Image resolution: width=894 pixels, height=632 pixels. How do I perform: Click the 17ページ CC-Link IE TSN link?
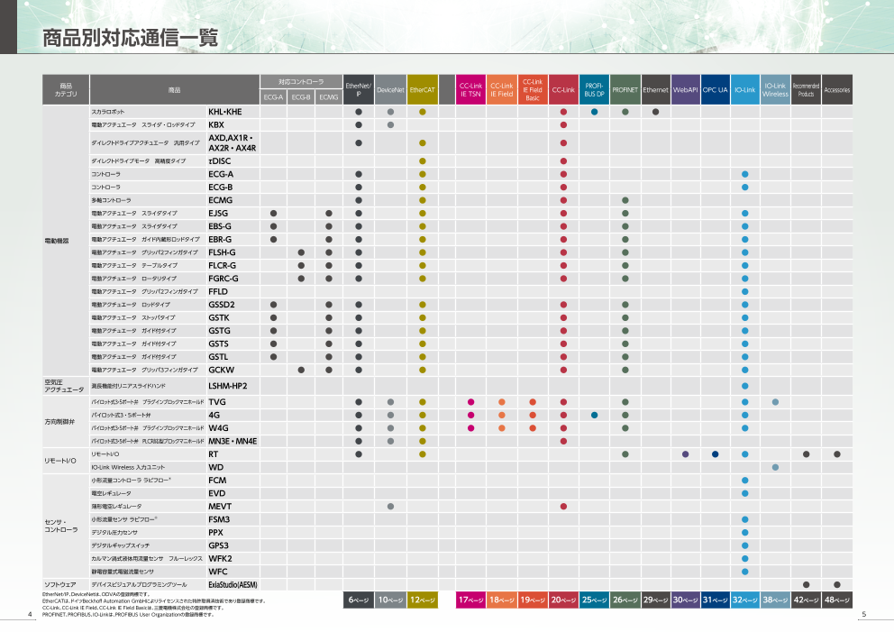pyautogui.click(x=470, y=600)
